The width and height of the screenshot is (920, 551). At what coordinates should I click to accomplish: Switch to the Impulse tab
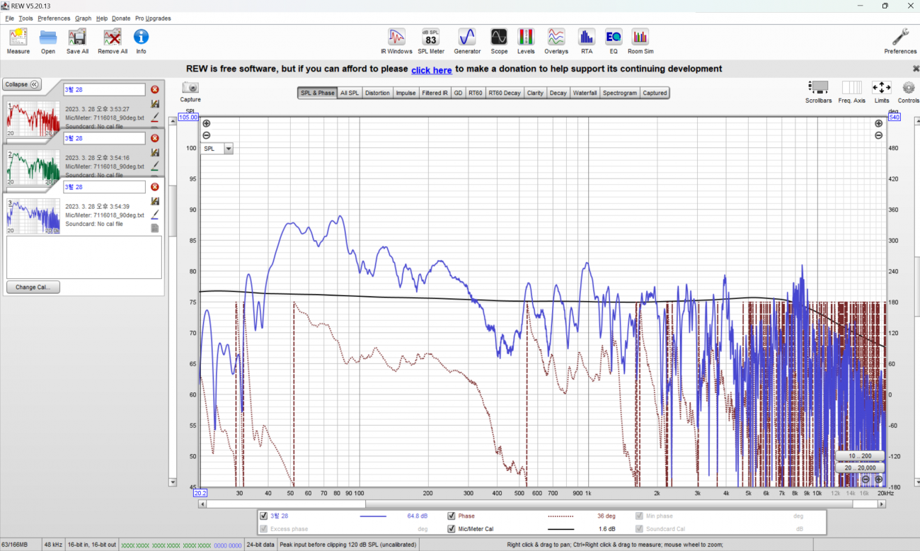406,93
